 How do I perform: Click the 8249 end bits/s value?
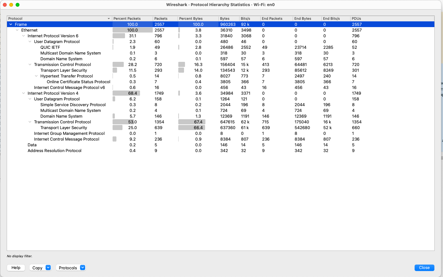click(x=328, y=70)
